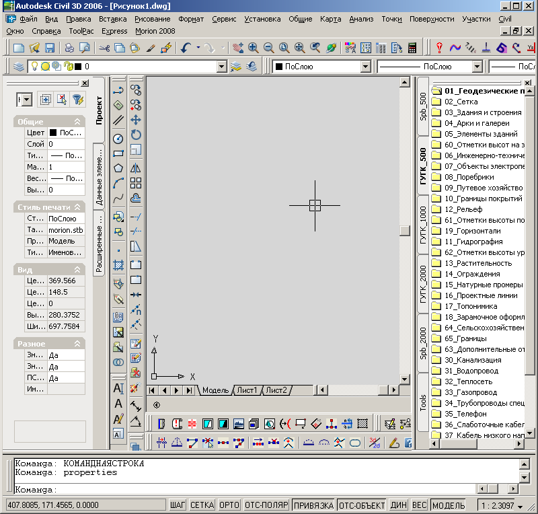The width and height of the screenshot is (538, 514).
Task: Collapse the Вид properties section
Action: pos(77,270)
